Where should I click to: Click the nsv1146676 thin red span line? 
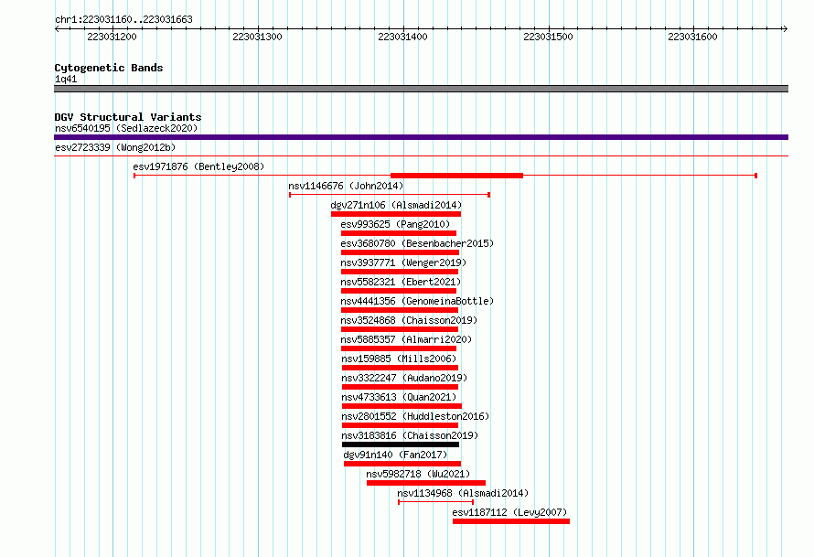click(390, 195)
